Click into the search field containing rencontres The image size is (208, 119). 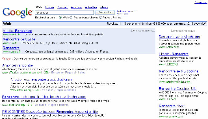[x=64, y=13]
